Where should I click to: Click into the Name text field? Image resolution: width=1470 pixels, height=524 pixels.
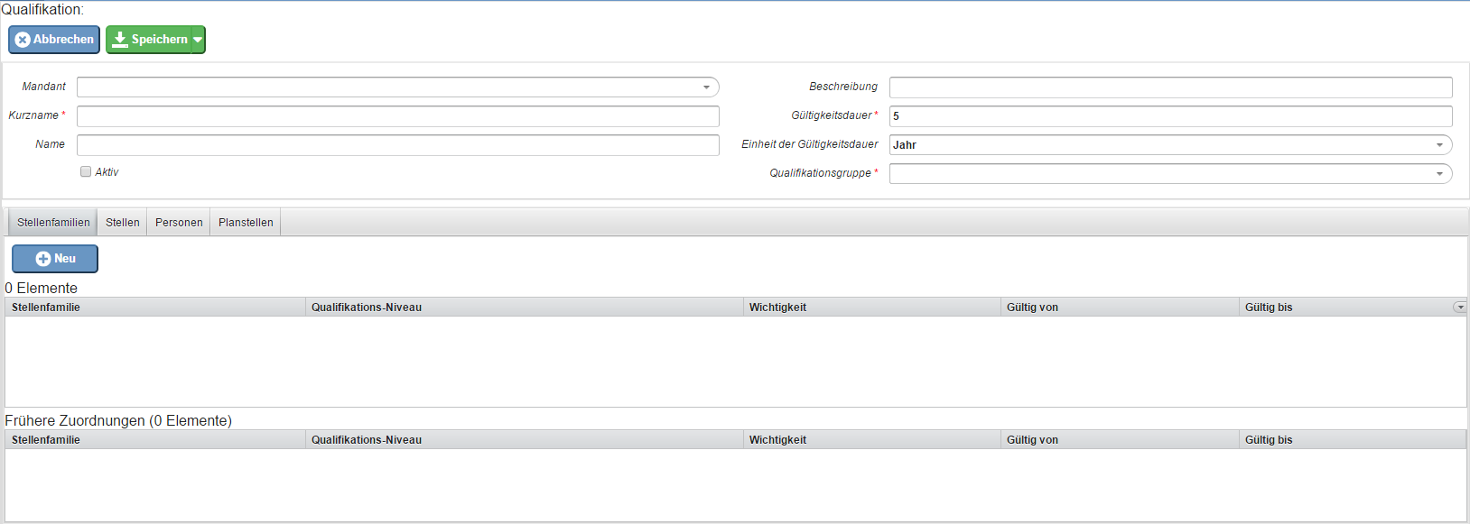pos(397,145)
